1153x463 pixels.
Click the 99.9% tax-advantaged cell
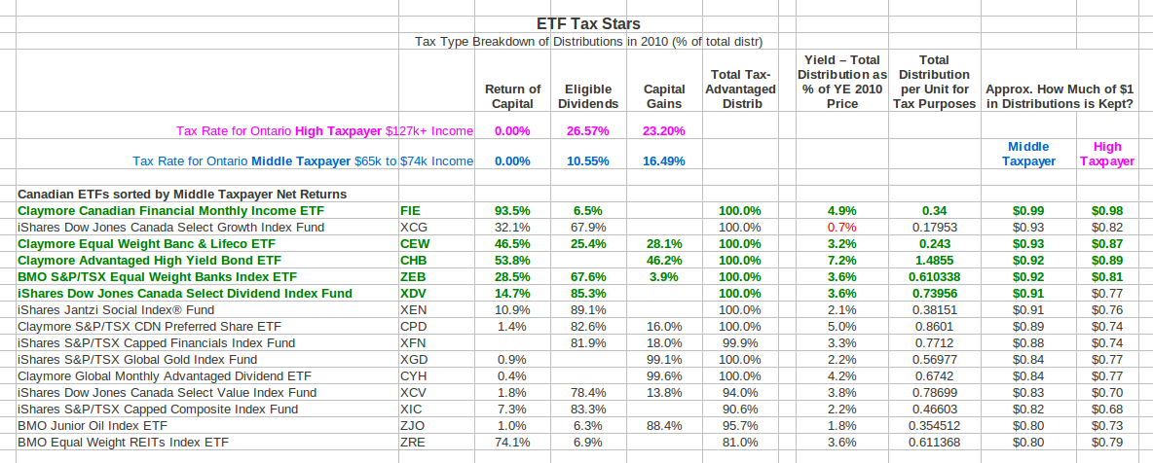[x=740, y=342]
